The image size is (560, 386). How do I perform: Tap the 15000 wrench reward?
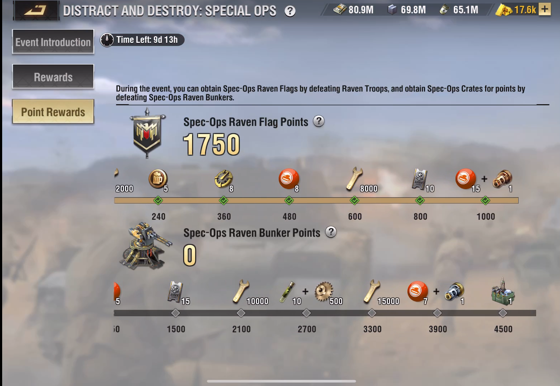coord(372,291)
